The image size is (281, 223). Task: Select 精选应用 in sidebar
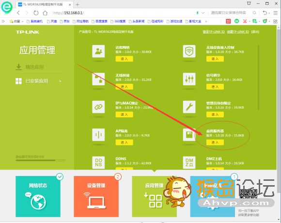coord(34,67)
